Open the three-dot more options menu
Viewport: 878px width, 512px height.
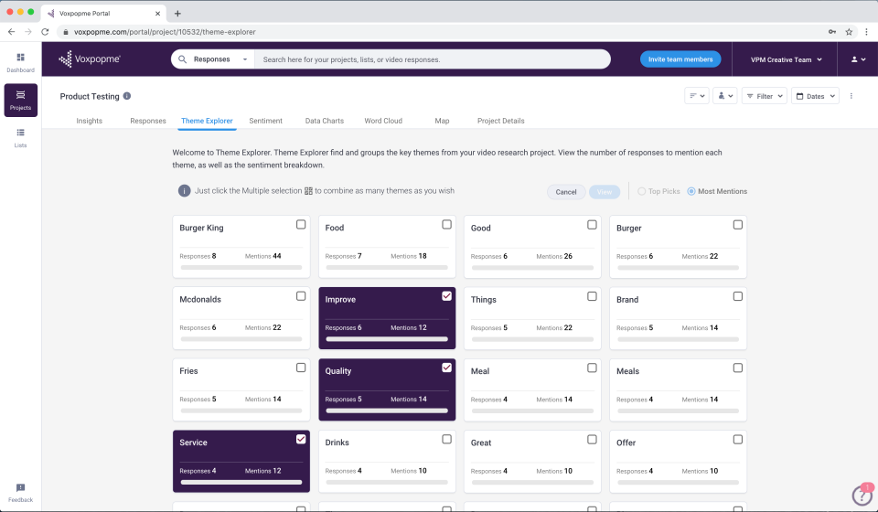(851, 96)
